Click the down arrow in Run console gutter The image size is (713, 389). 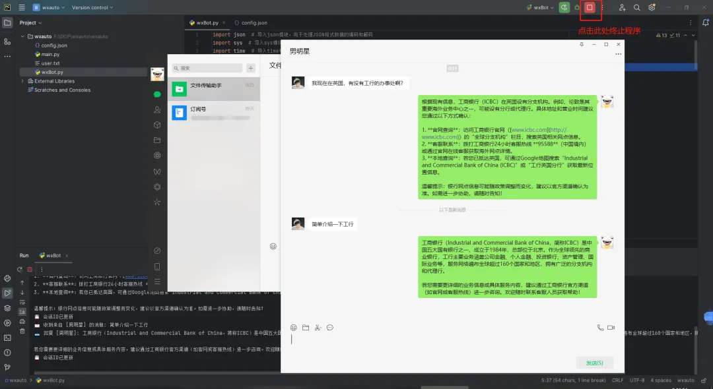(x=22, y=292)
